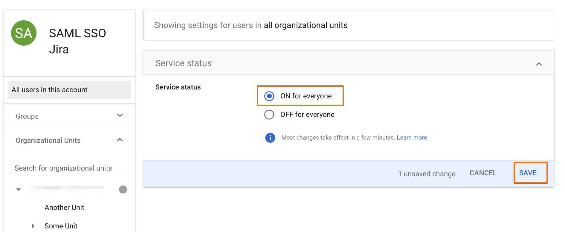The height and width of the screenshot is (232, 565).
Task: Collapse the Service status panel
Action: click(539, 64)
